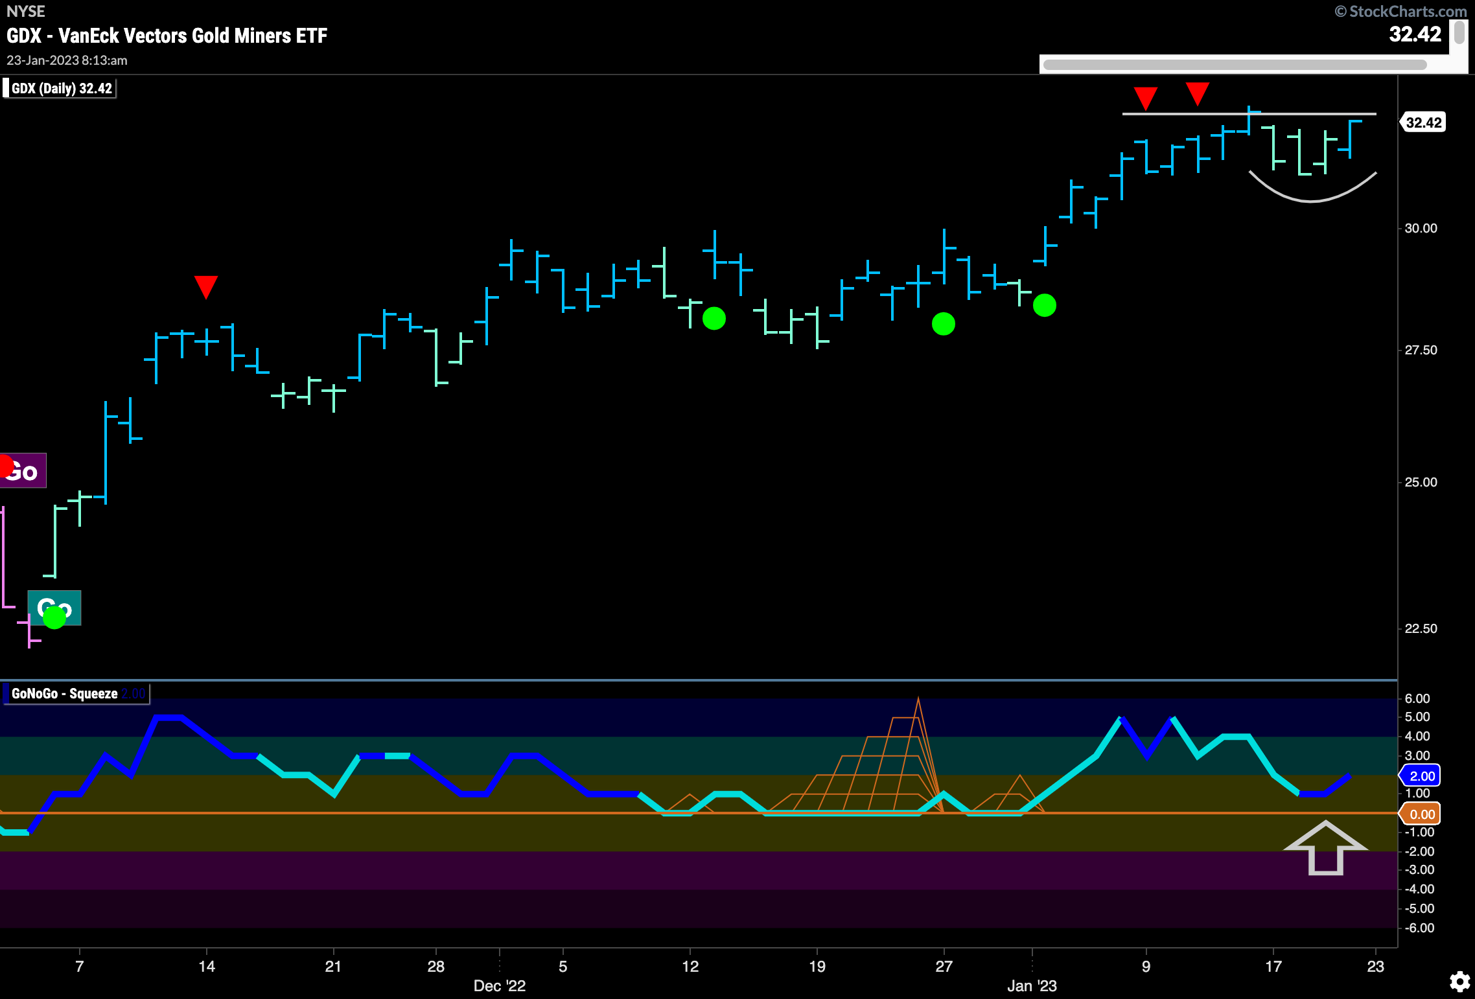Click the 27.50 price axis label

point(1421,350)
